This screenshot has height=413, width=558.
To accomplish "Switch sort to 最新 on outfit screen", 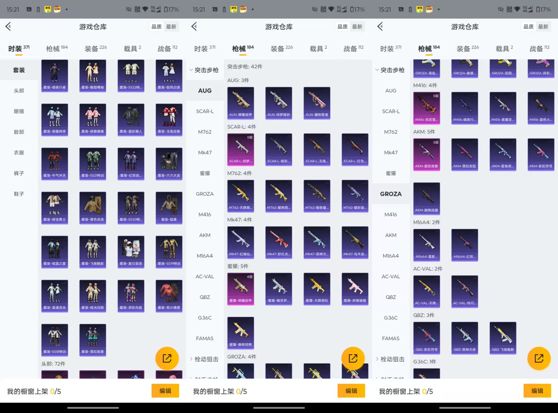I will [171, 27].
